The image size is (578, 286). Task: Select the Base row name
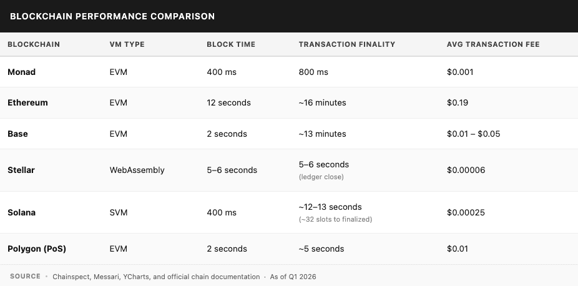click(17, 134)
